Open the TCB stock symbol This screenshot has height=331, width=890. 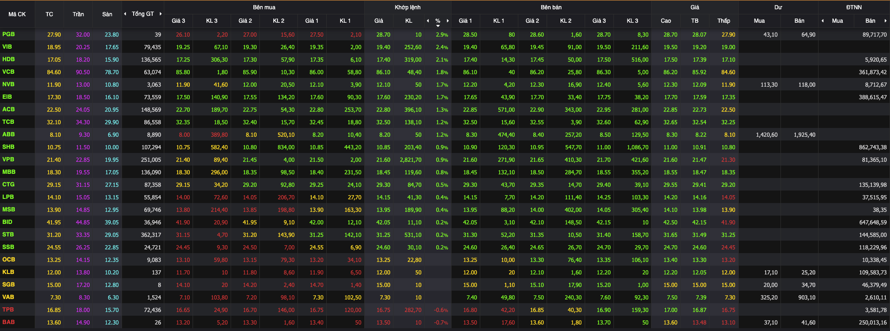(8, 122)
